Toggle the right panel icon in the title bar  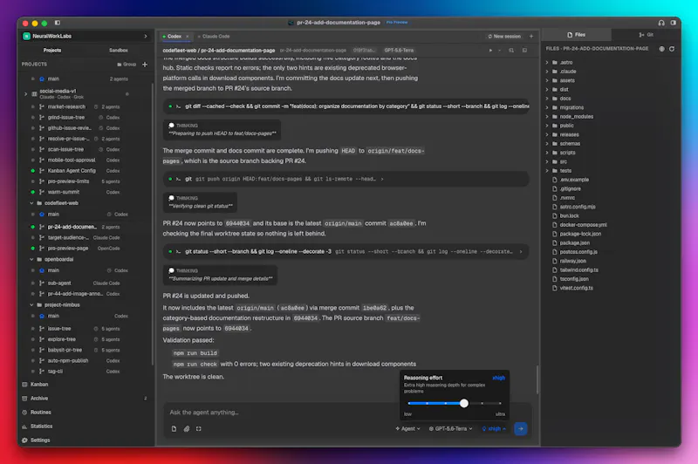[x=674, y=23]
